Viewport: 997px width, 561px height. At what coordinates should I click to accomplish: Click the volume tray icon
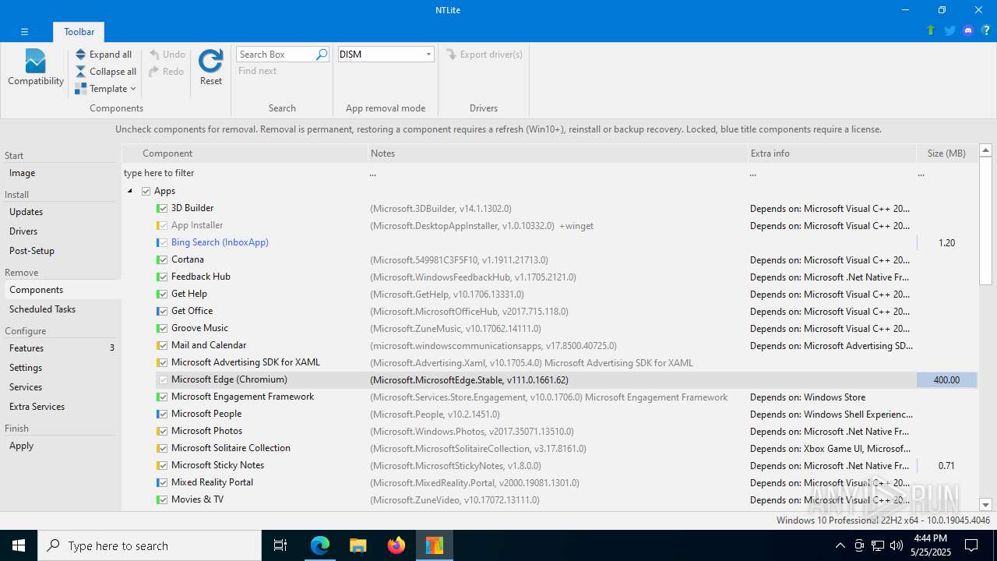click(x=896, y=545)
